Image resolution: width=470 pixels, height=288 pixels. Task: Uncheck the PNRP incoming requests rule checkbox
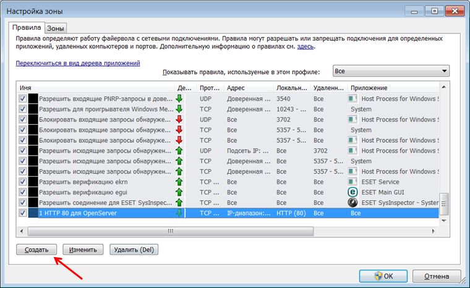pyautogui.click(x=23, y=98)
